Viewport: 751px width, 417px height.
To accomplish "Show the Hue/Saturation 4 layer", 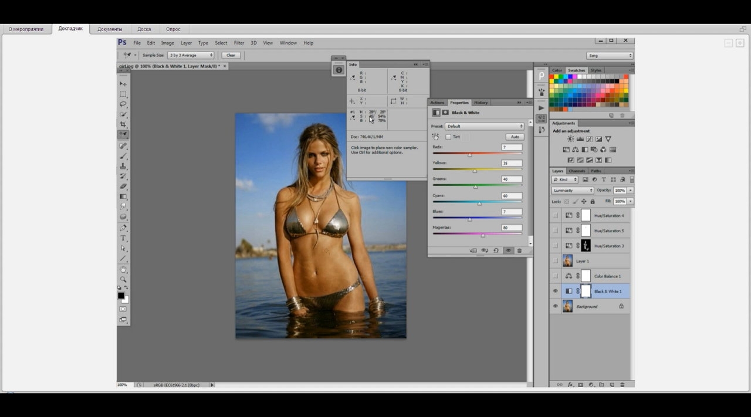I will (556, 215).
